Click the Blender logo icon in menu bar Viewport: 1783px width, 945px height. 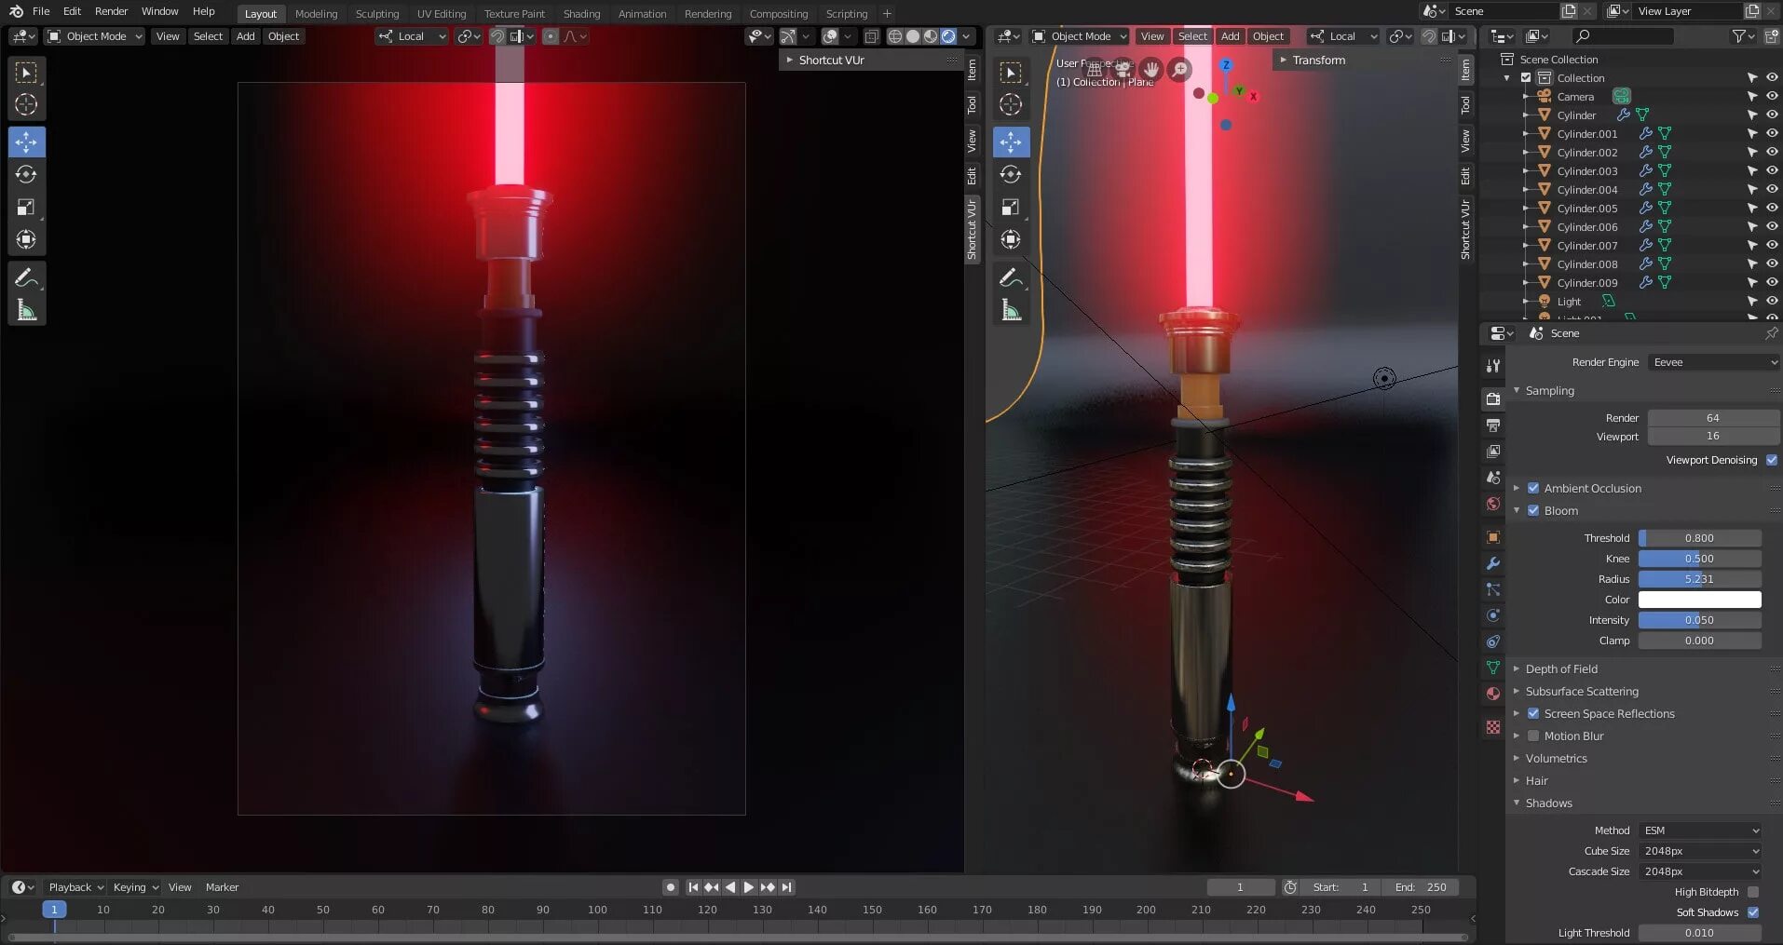[16, 11]
